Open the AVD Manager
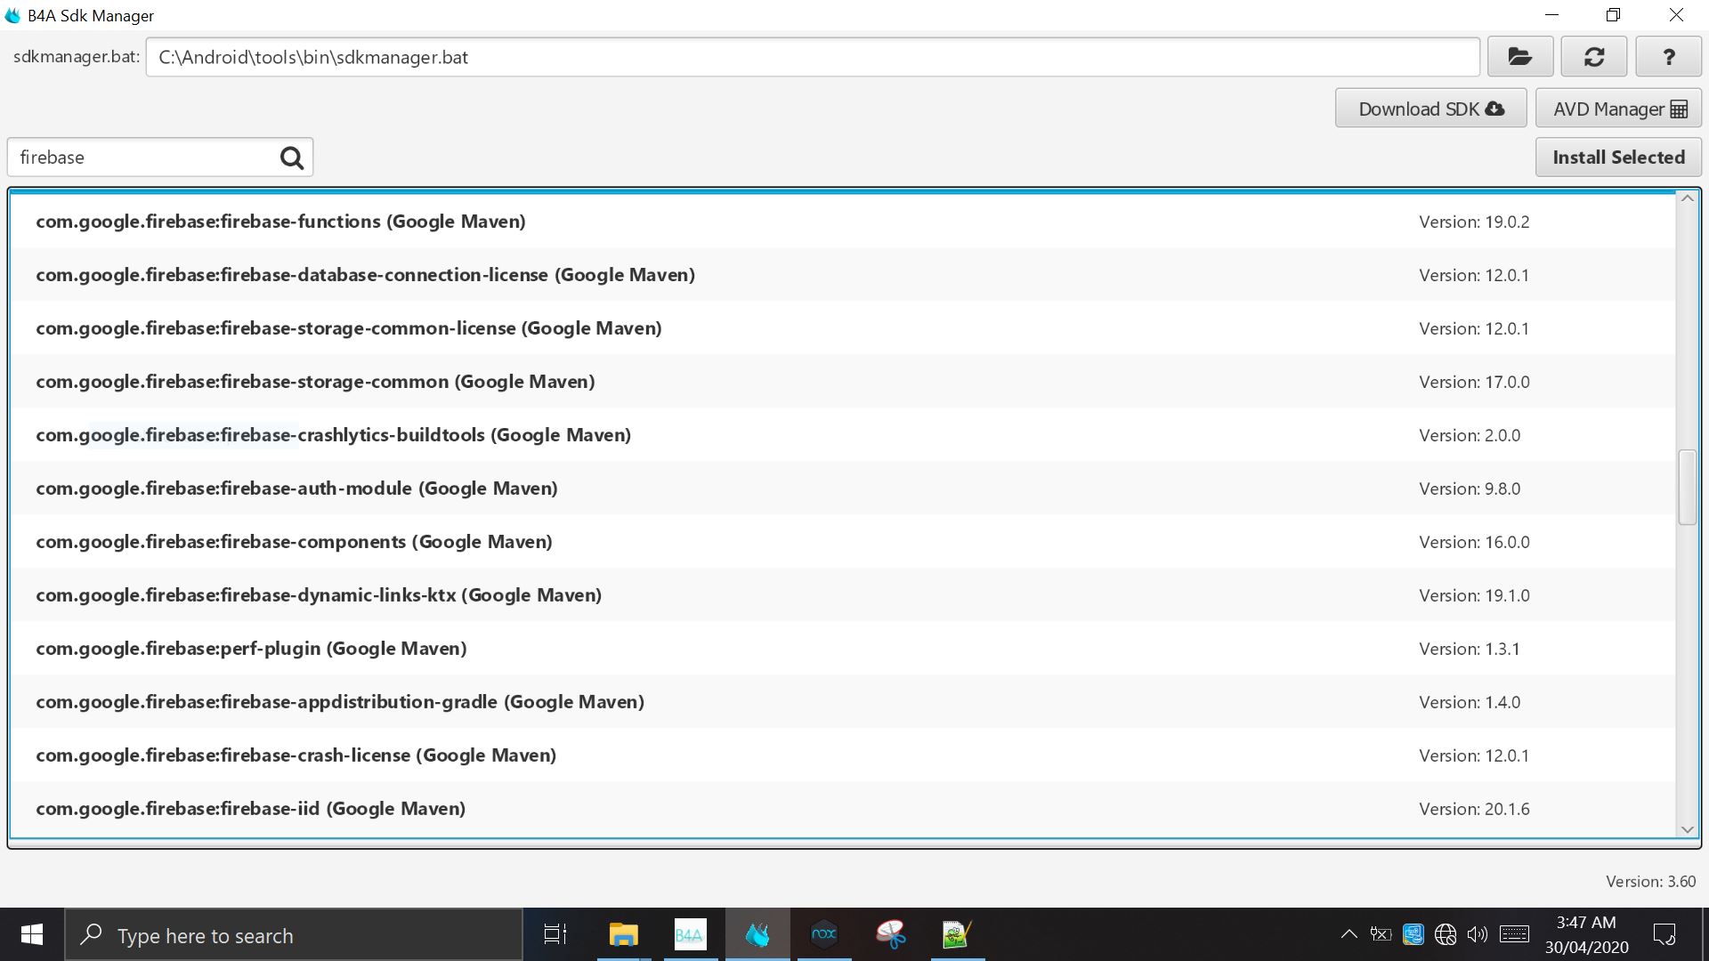The image size is (1709, 961). point(1618,109)
